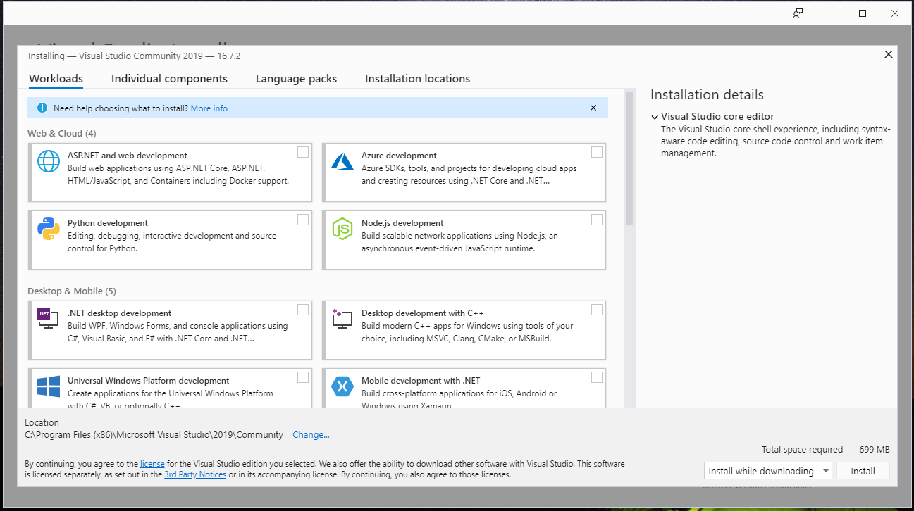914x511 pixels.
Task: Dismiss the help banner with its X
Action: (593, 108)
